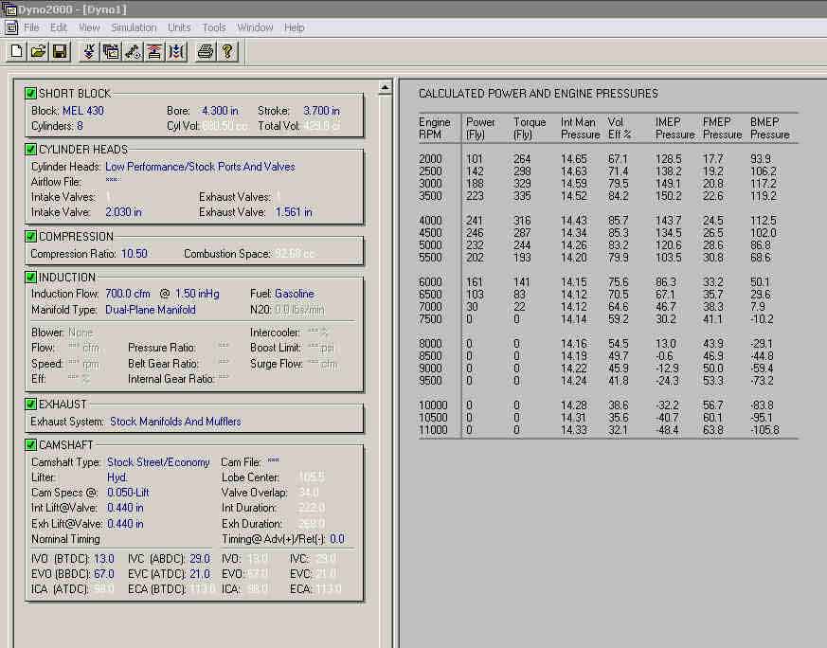The height and width of the screenshot is (648, 827).
Task: Toggle the CAMSHAFT checkbox
Action: tap(31, 444)
